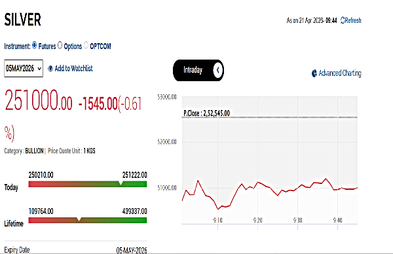
Task: Click the SILVER heading
Action: pos(22,20)
